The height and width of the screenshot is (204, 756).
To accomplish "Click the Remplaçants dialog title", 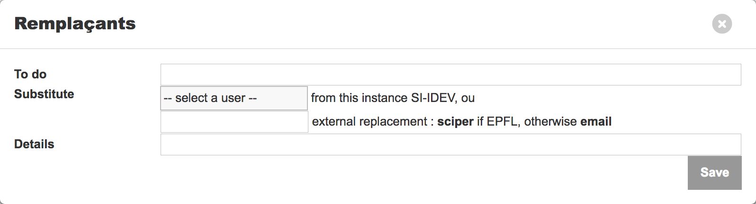I will (x=75, y=24).
